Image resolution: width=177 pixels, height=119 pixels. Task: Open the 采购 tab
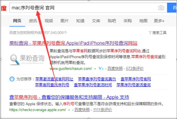point(127,21)
